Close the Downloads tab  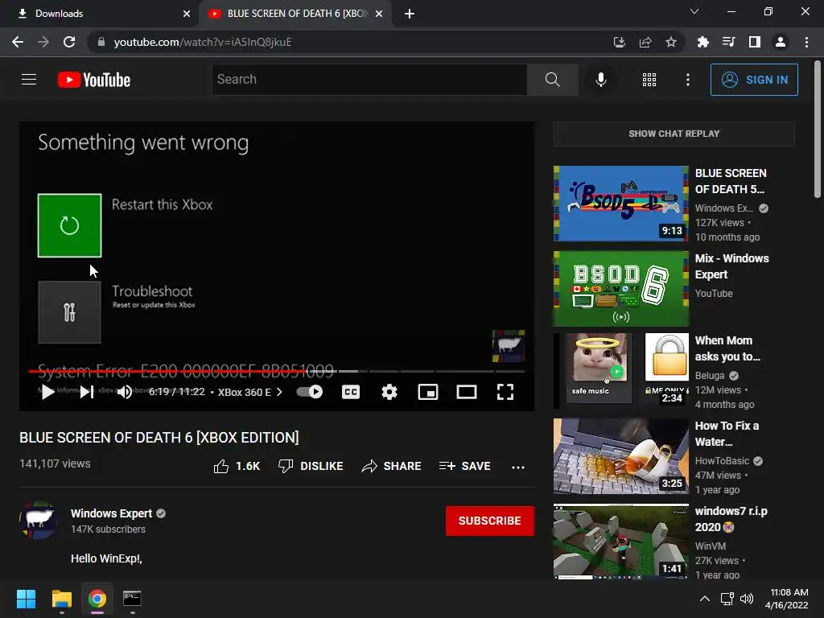(x=187, y=14)
